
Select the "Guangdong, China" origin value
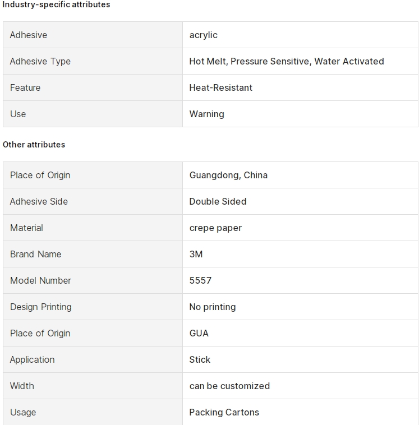coord(228,175)
